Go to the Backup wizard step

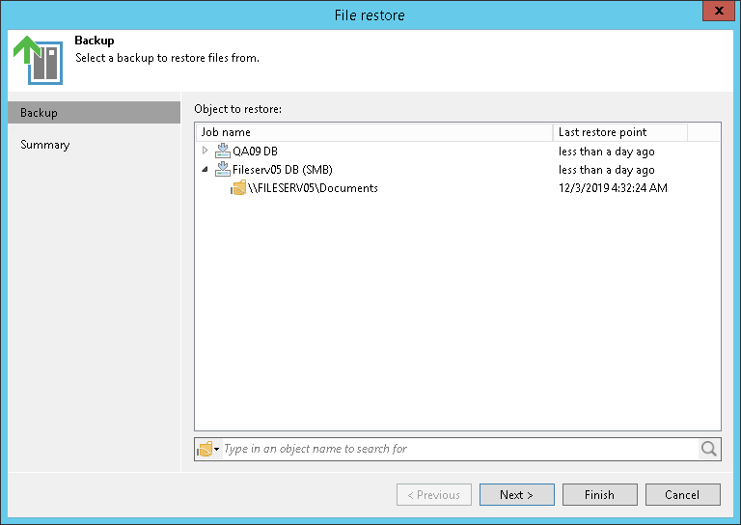tap(94, 113)
